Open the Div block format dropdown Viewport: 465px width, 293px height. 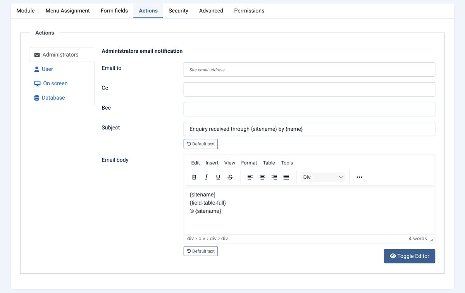pos(323,177)
